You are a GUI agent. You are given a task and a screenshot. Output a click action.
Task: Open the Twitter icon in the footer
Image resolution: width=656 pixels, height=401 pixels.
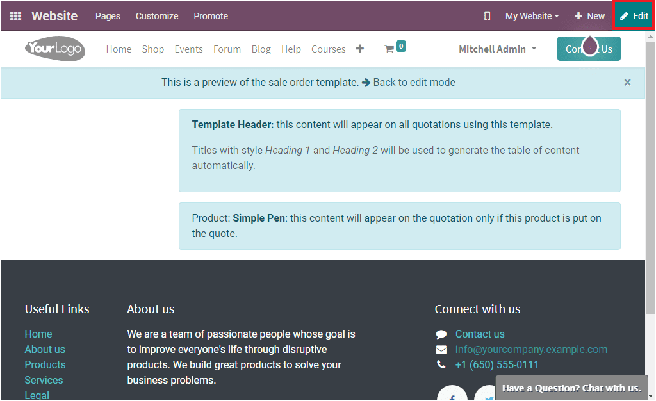click(487, 396)
